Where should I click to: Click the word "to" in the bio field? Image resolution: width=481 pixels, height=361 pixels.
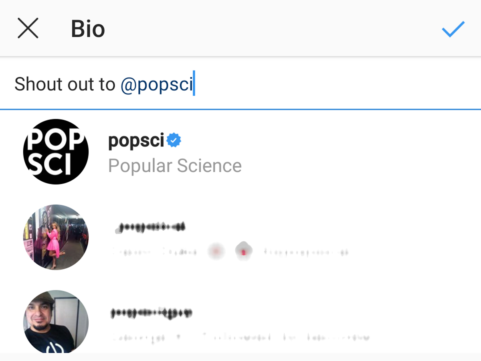107,84
